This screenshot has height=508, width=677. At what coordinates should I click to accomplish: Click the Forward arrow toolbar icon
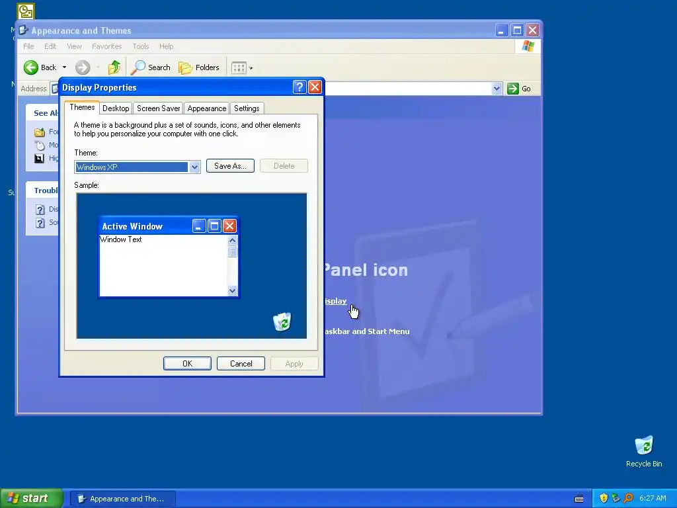click(83, 67)
